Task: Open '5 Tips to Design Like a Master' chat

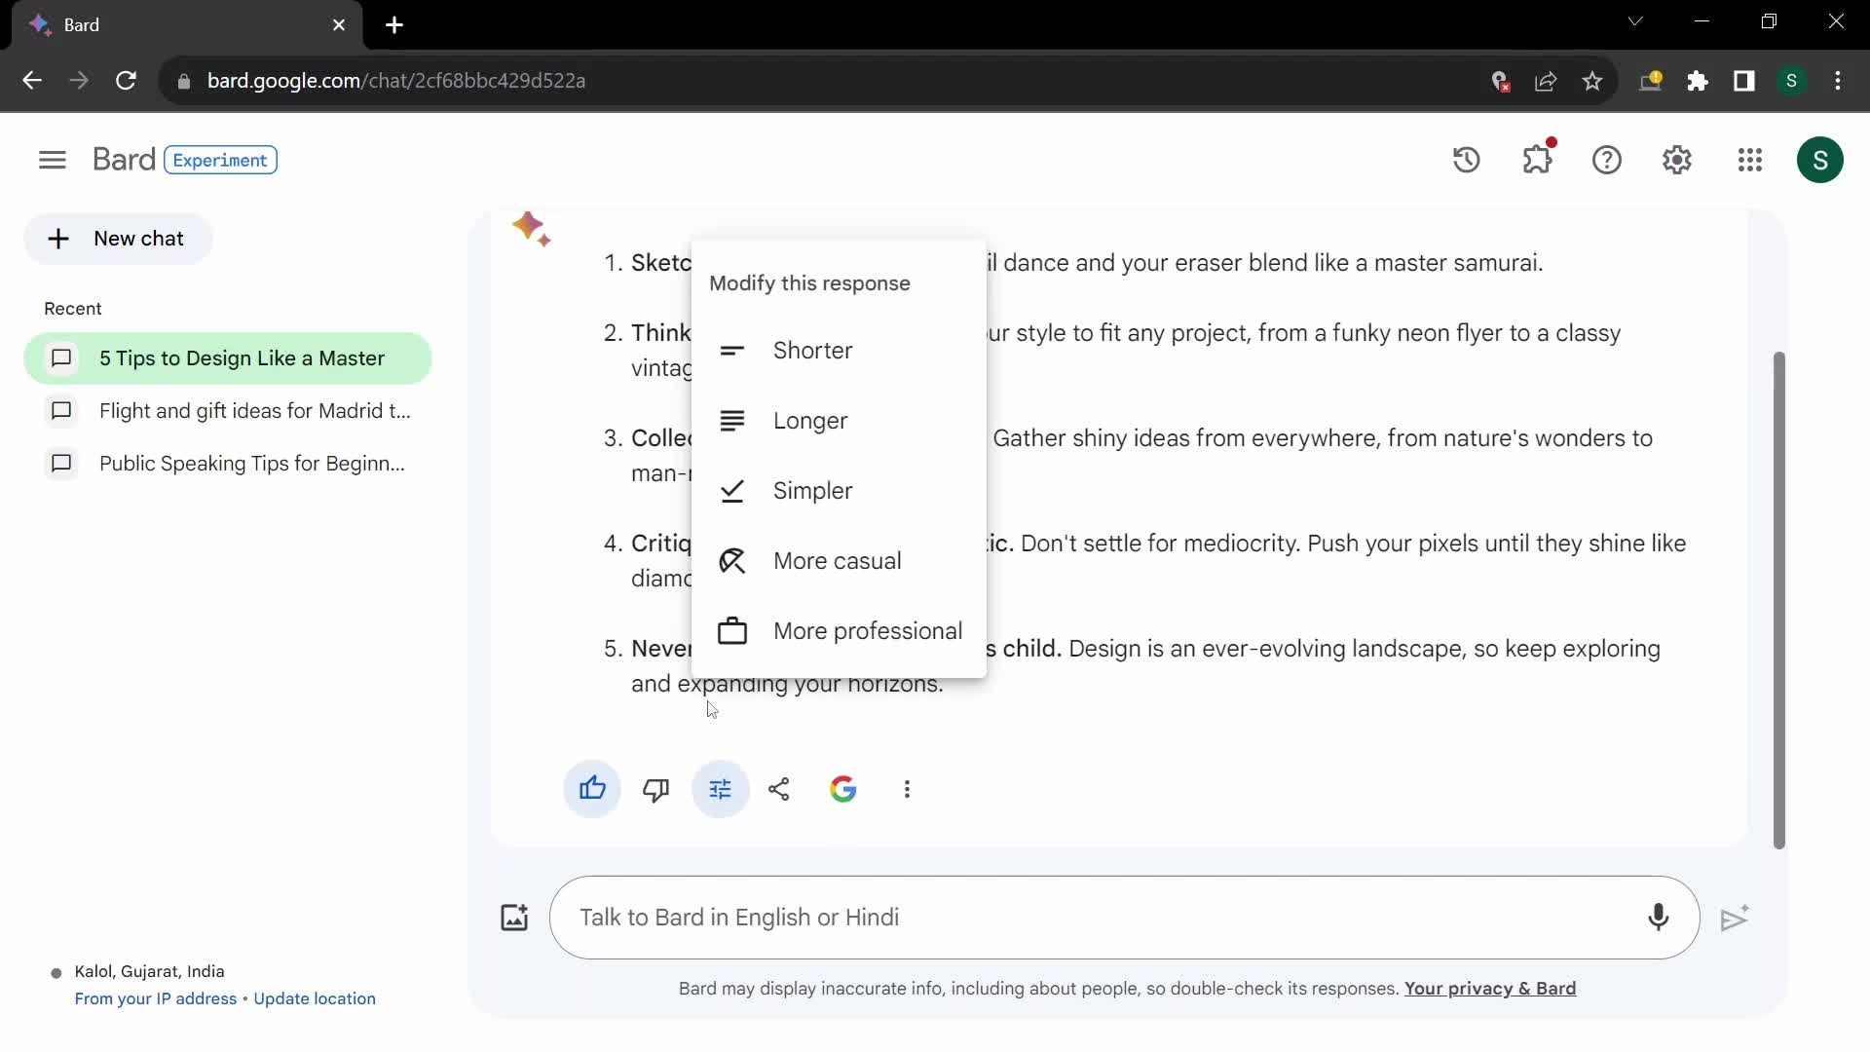Action: [228, 358]
